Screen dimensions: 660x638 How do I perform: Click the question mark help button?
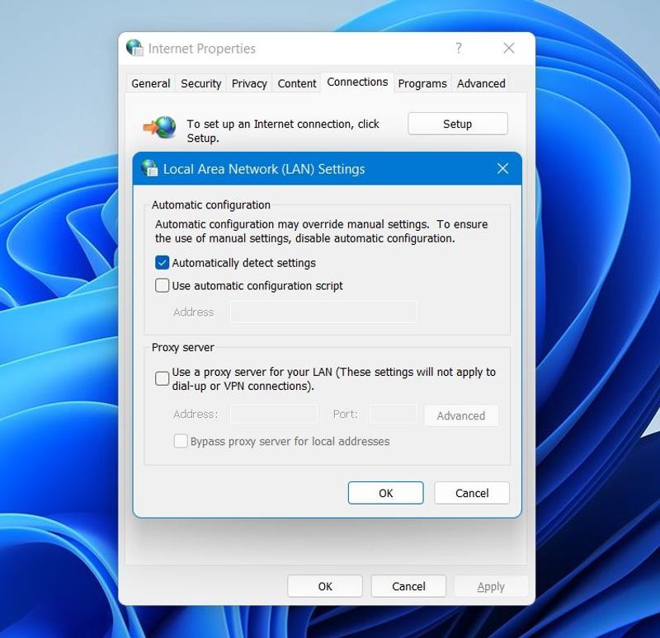(459, 49)
